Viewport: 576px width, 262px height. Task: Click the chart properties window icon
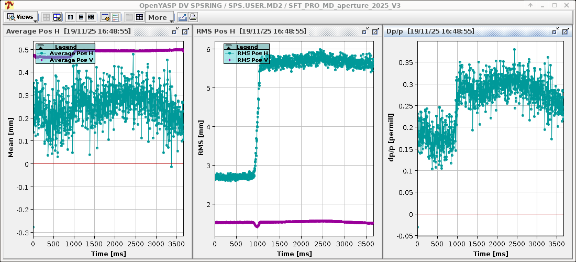click(105, 17)
